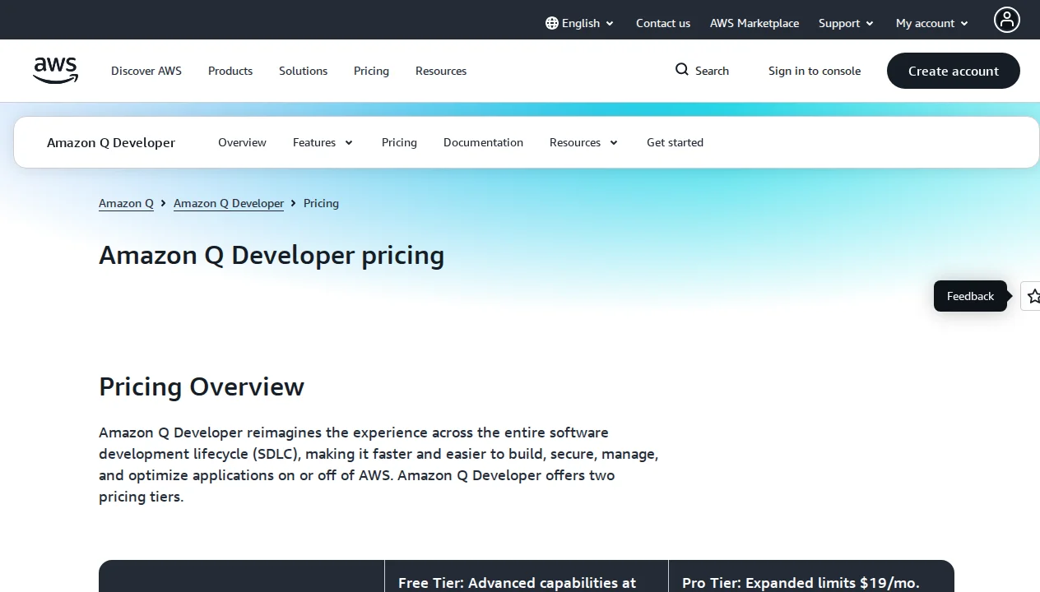Click the profile account icon

coord(1006,19)
